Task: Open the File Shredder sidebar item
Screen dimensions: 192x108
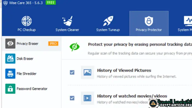Action: 26,74
